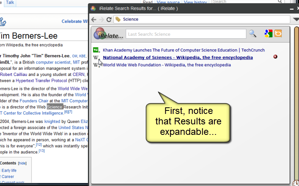Click citation reference [13]
299x186 pixels.
click(x=42, y=151)
